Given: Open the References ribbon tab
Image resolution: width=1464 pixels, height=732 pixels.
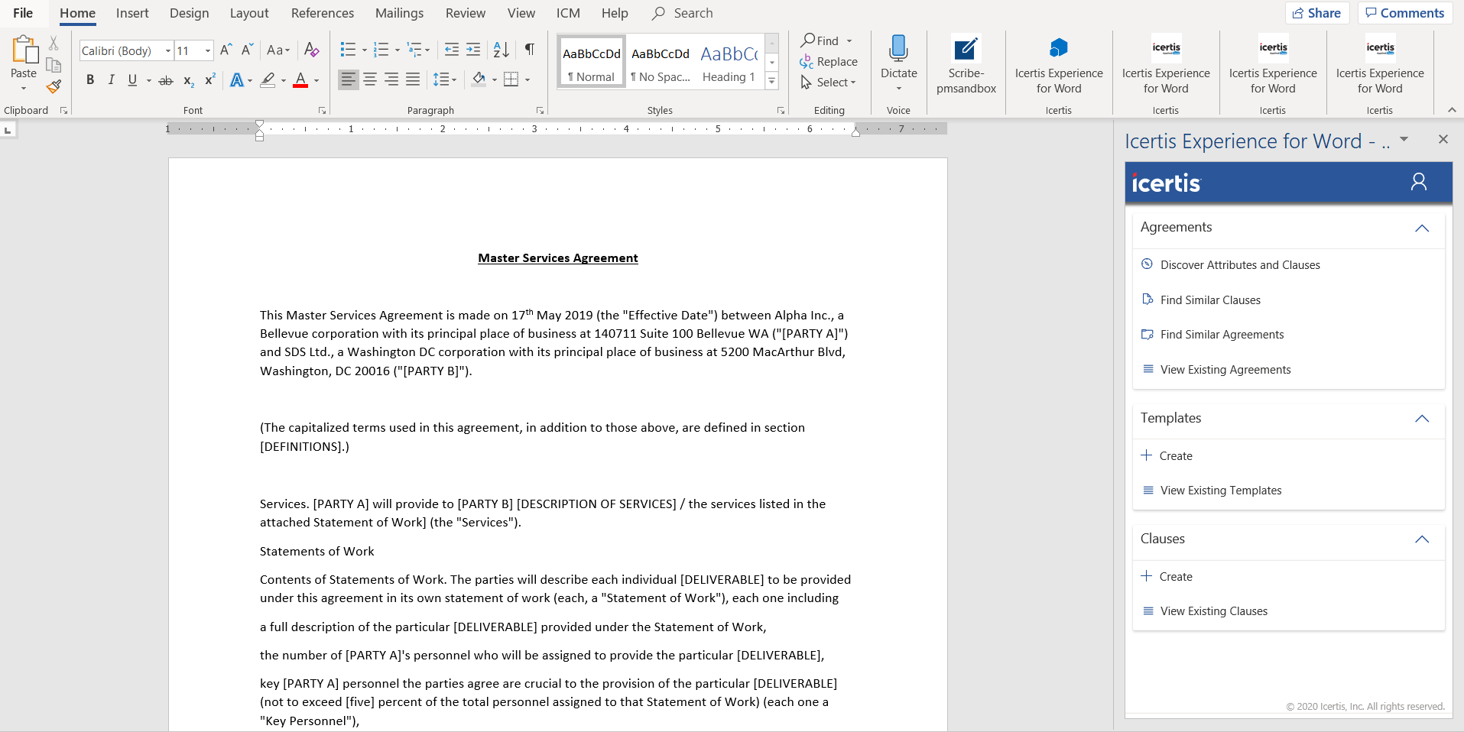Looking at the screenshot, I should (x=322, y=13).
